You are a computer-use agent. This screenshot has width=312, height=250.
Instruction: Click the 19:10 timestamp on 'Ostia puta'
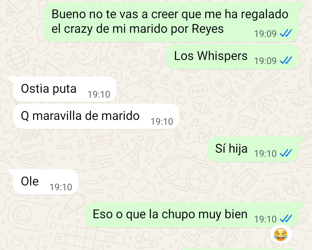point(99,95)
